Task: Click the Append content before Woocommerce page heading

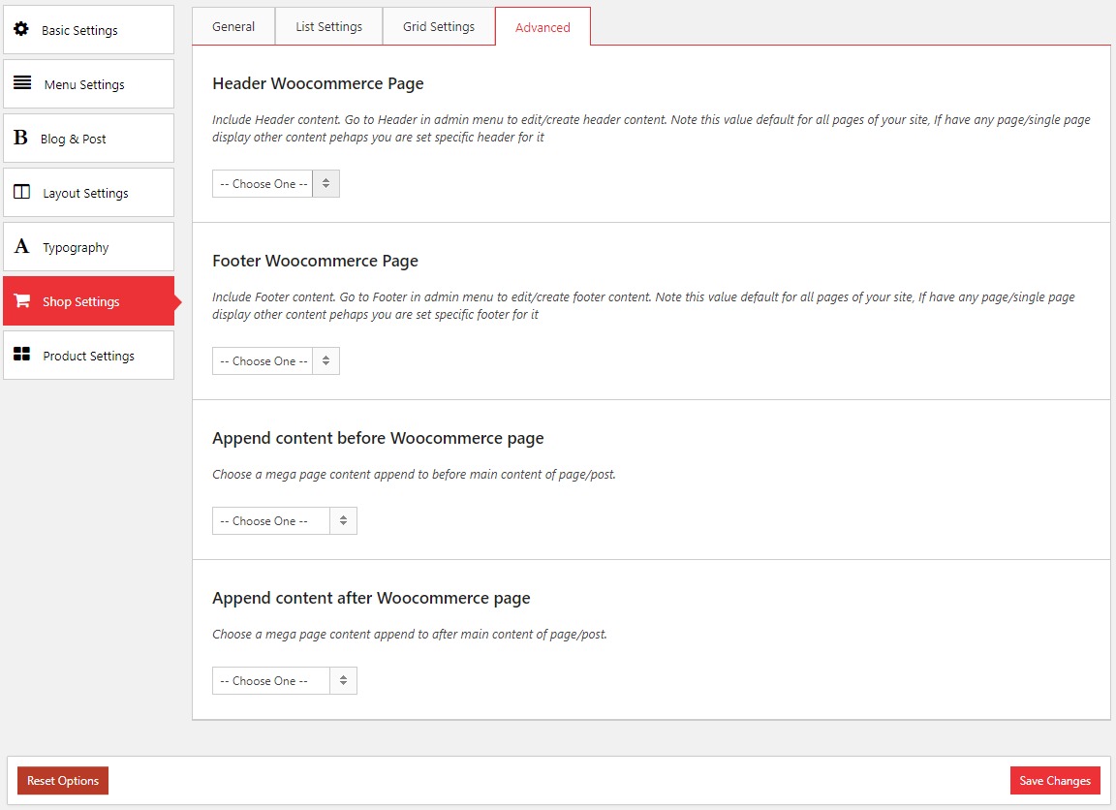Action: coord(377,438)
